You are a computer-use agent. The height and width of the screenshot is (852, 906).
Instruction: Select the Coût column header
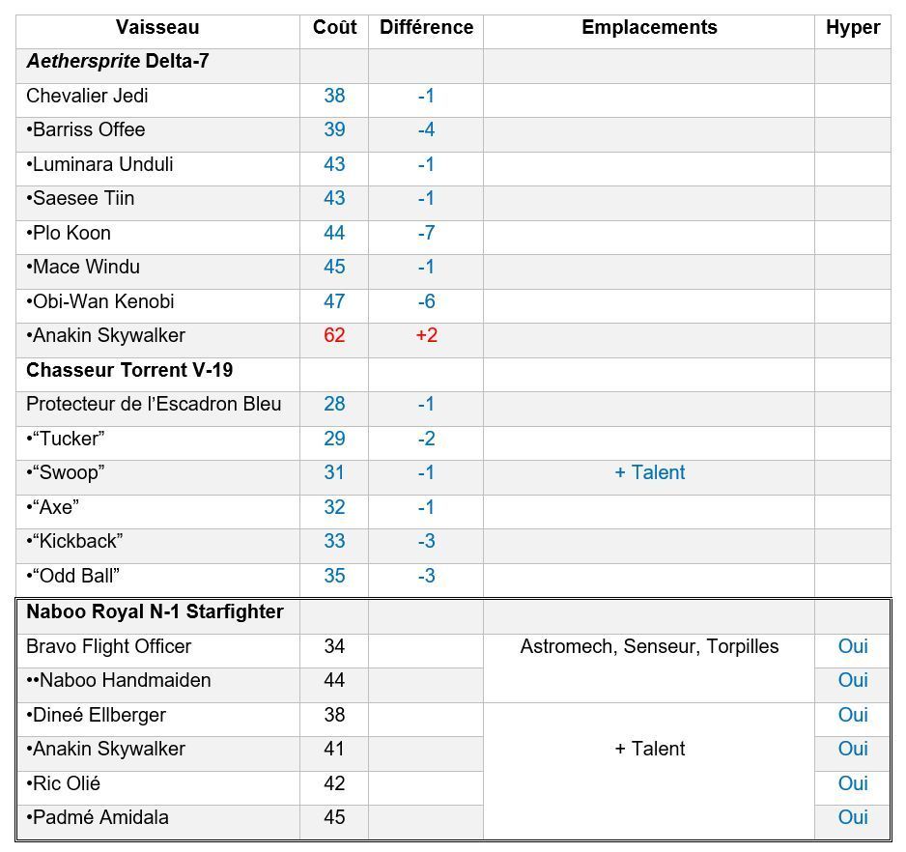tap(334, 27)
